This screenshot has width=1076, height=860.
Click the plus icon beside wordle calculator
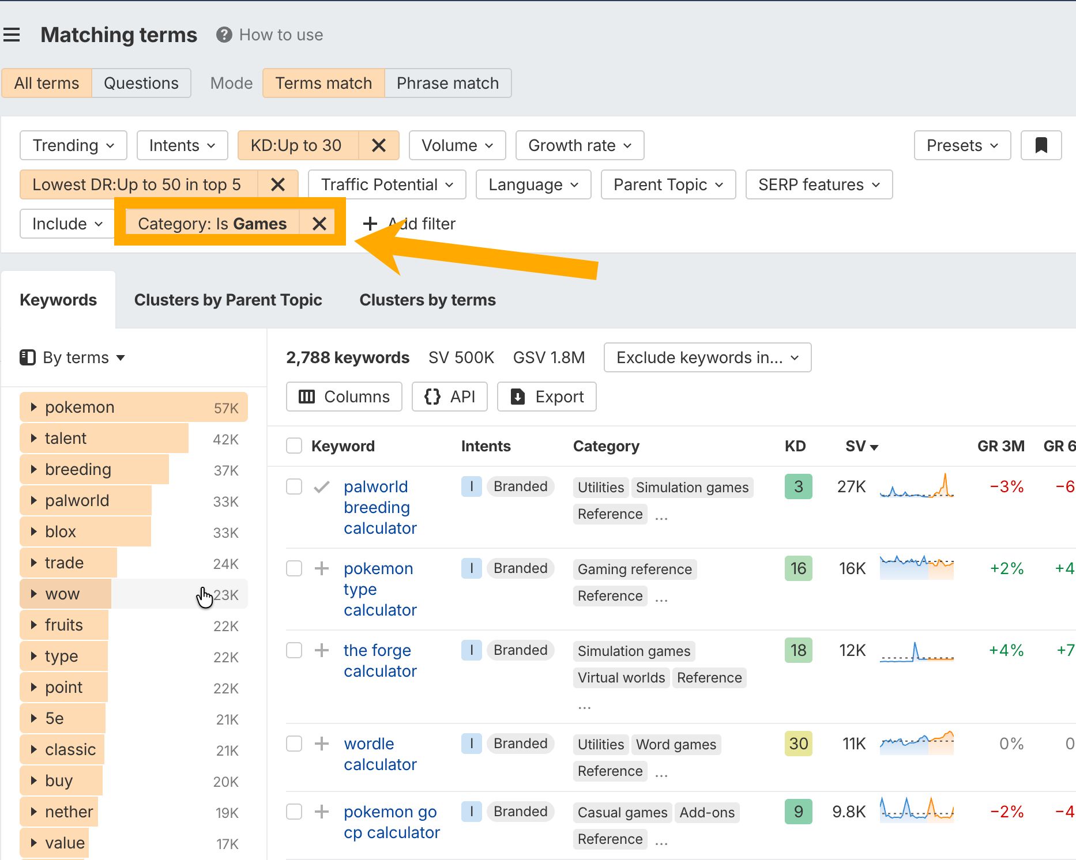pyautogui.click(x=322, y=744)
